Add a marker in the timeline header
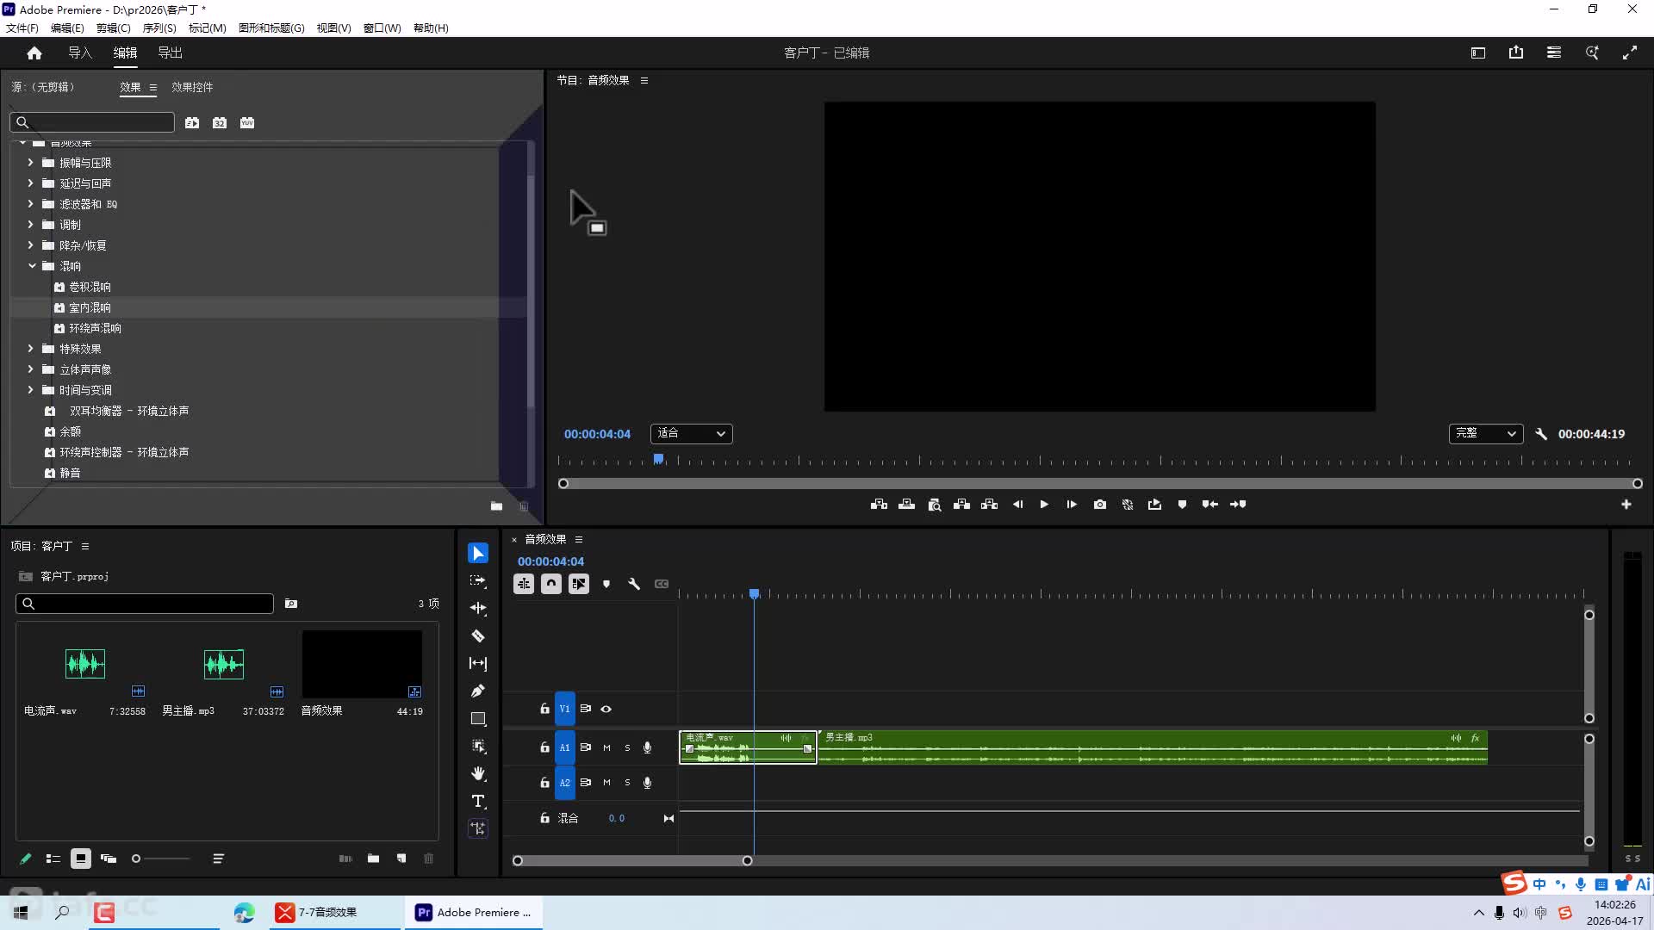This screenshot has width=1654, height=930. click(606, 584)
